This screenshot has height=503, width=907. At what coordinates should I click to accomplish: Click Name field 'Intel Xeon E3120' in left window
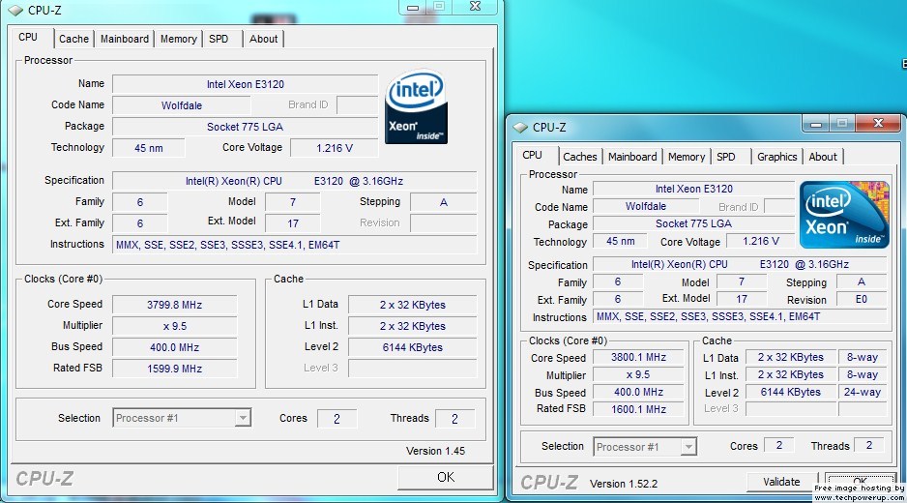(x=246, y=84)
